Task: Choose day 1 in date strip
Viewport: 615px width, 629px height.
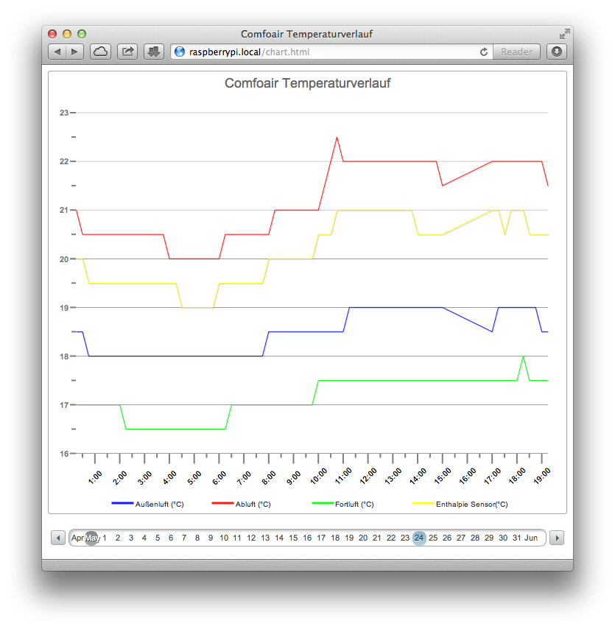Action: (x=105, y=538)
